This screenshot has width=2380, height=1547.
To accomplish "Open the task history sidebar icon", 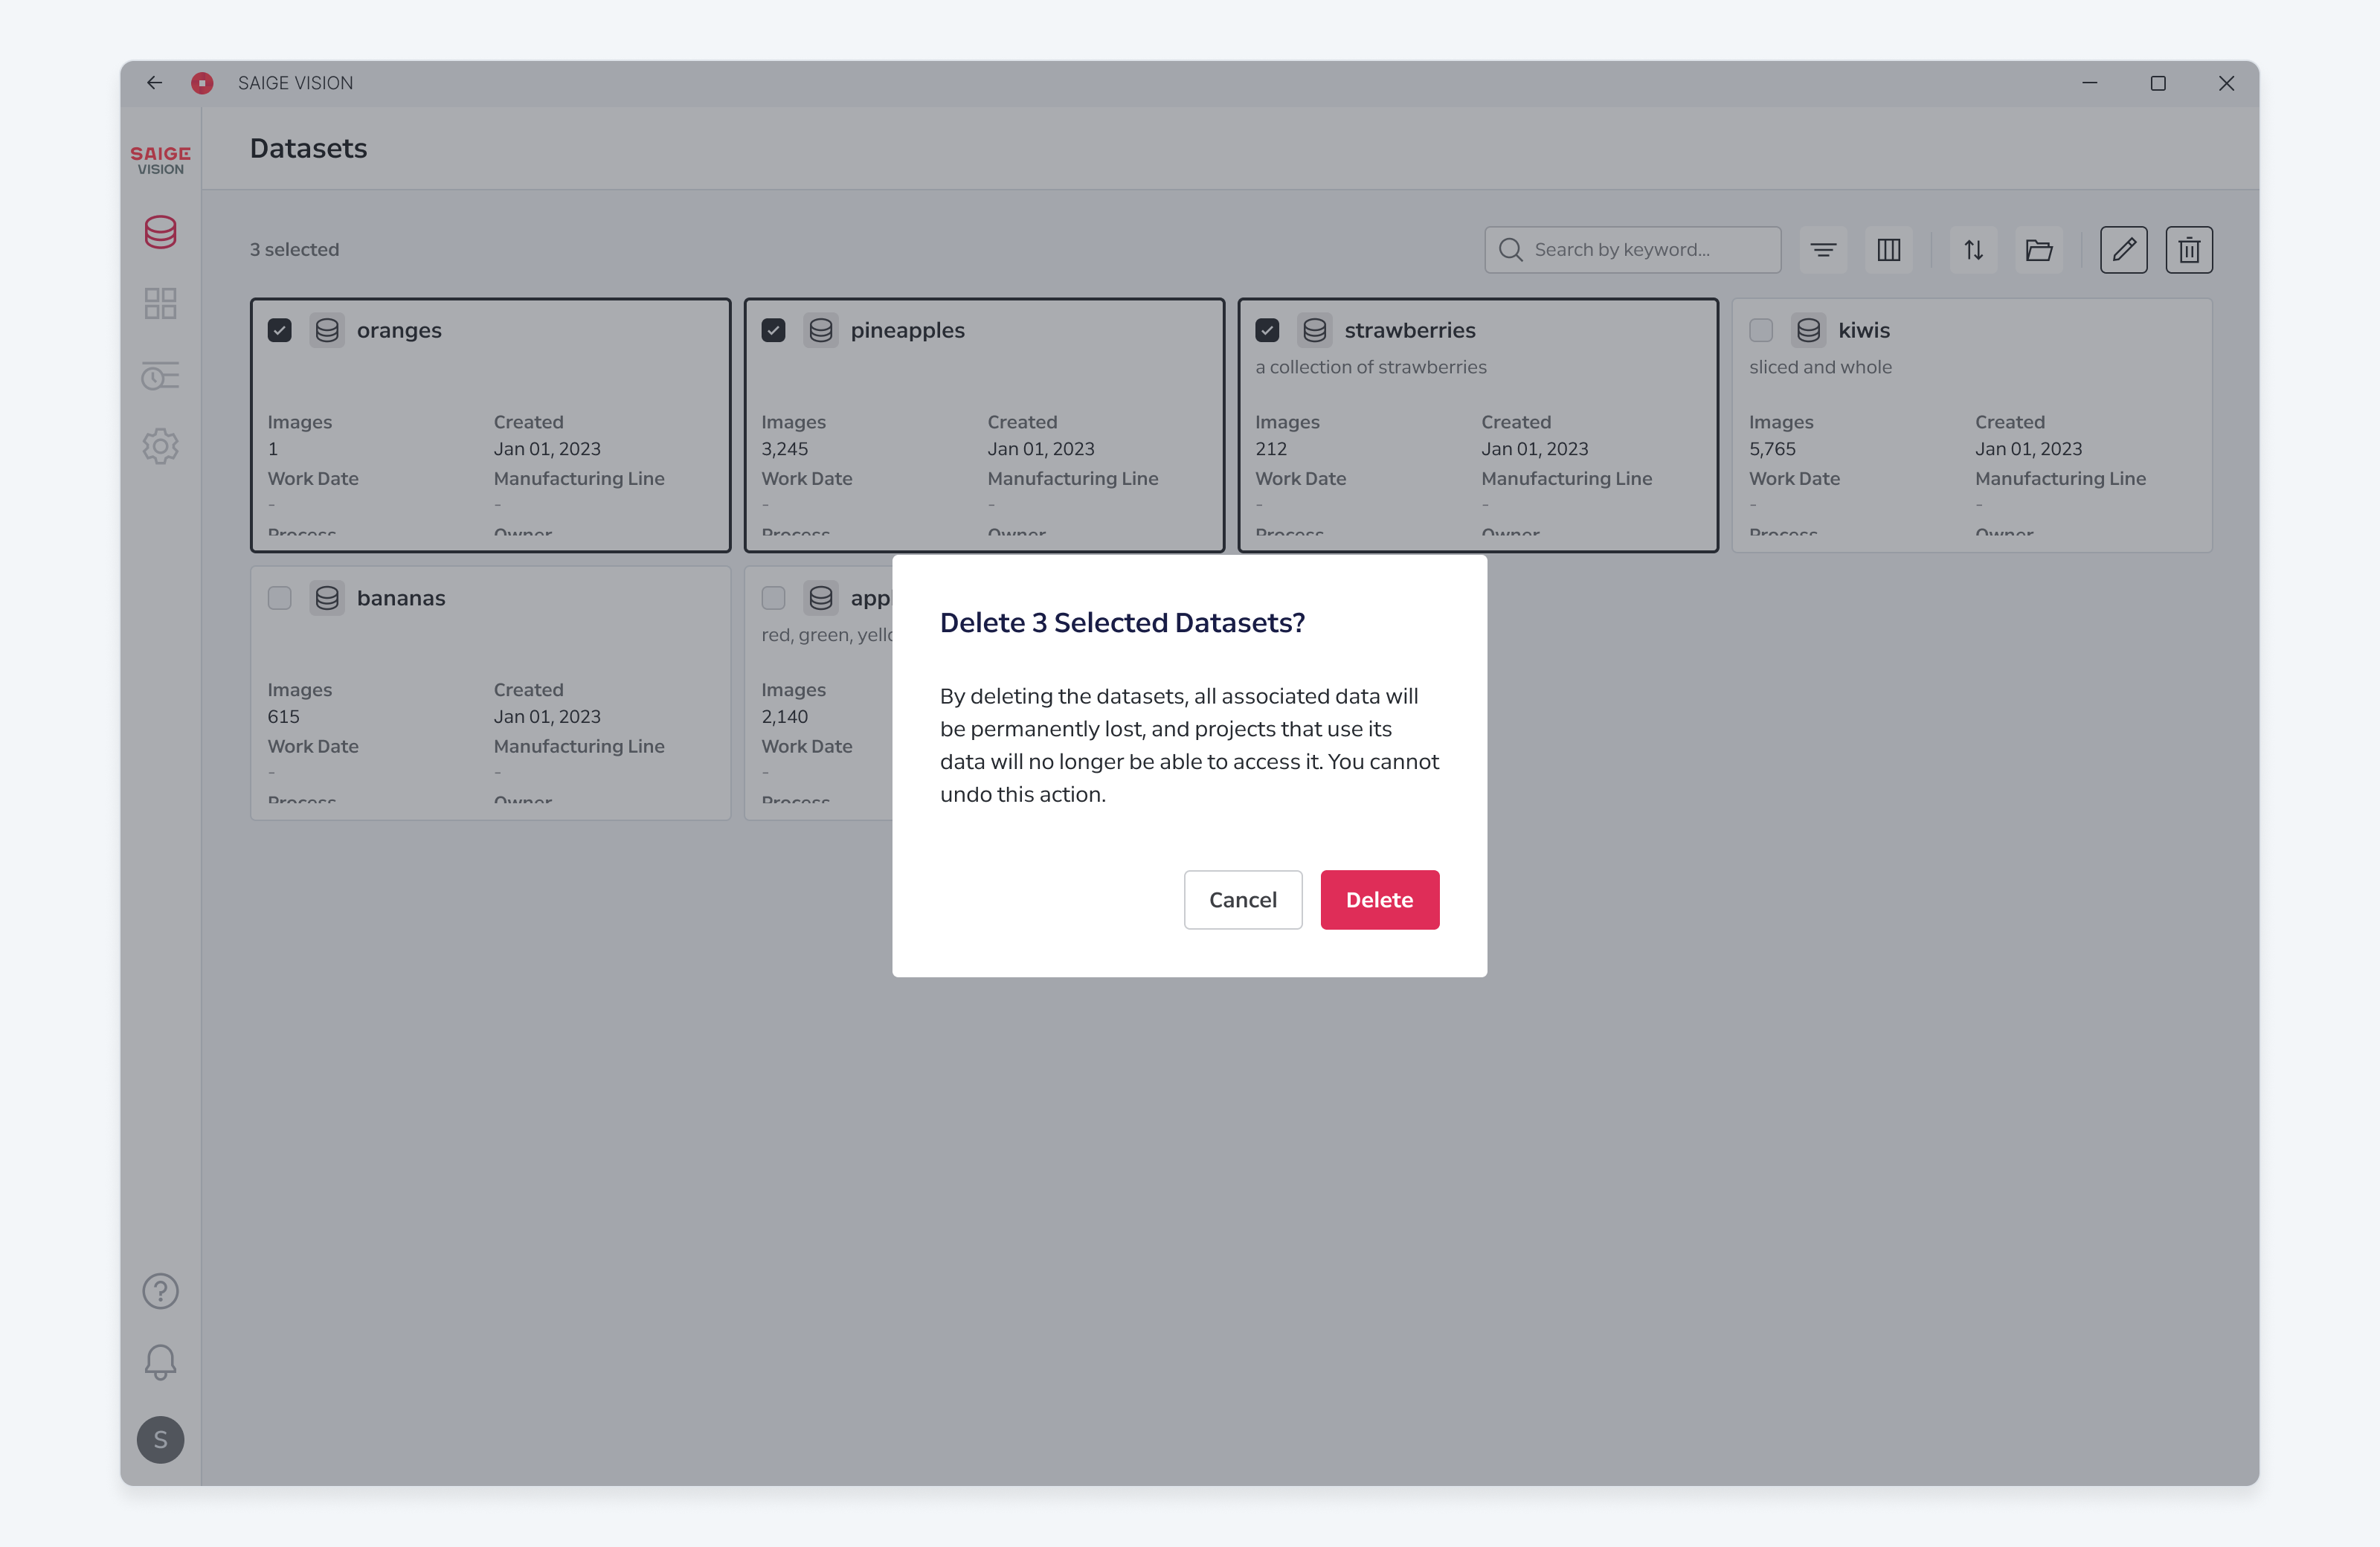I will pyautogui.click(x=160, y=376).
